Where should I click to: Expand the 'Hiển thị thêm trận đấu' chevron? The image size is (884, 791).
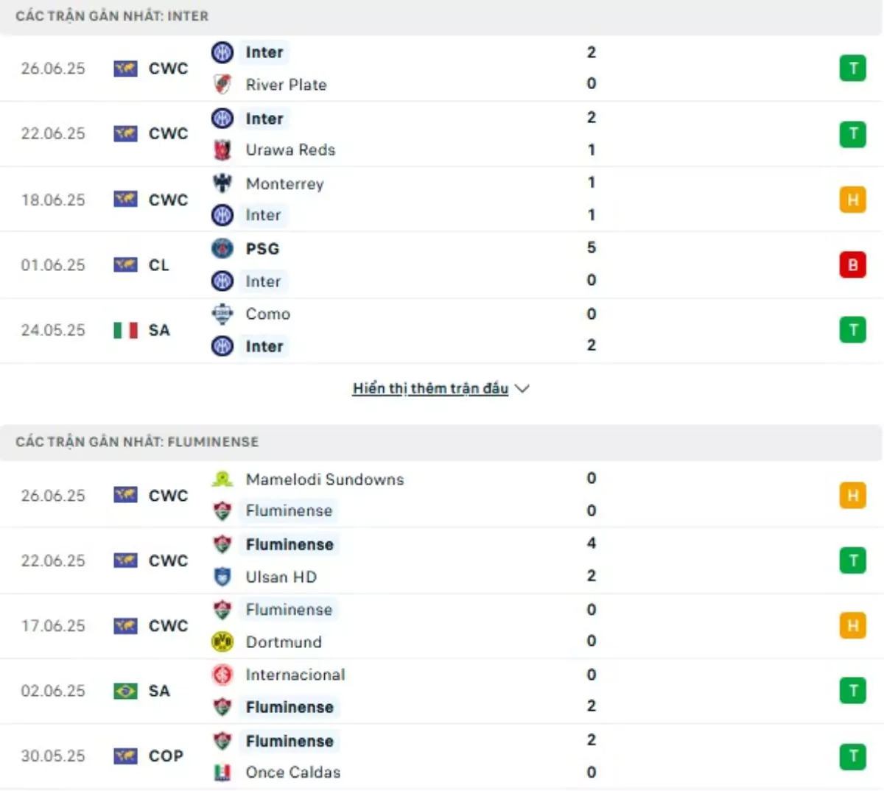pyautogui.click(x=522, y=388)
